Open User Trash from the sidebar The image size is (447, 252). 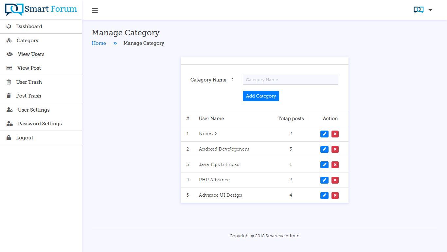tap(29, 82)
